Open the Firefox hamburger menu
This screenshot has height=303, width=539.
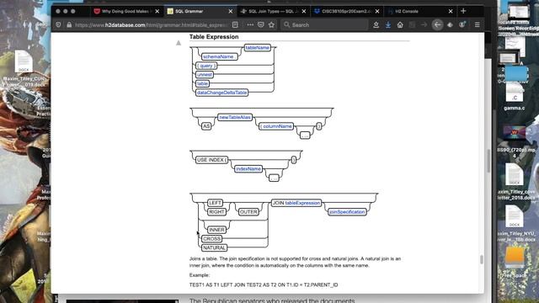pyautogui.click(x=478, y=24)
